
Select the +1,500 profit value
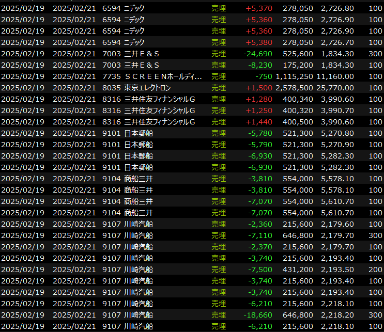point(259,88)
